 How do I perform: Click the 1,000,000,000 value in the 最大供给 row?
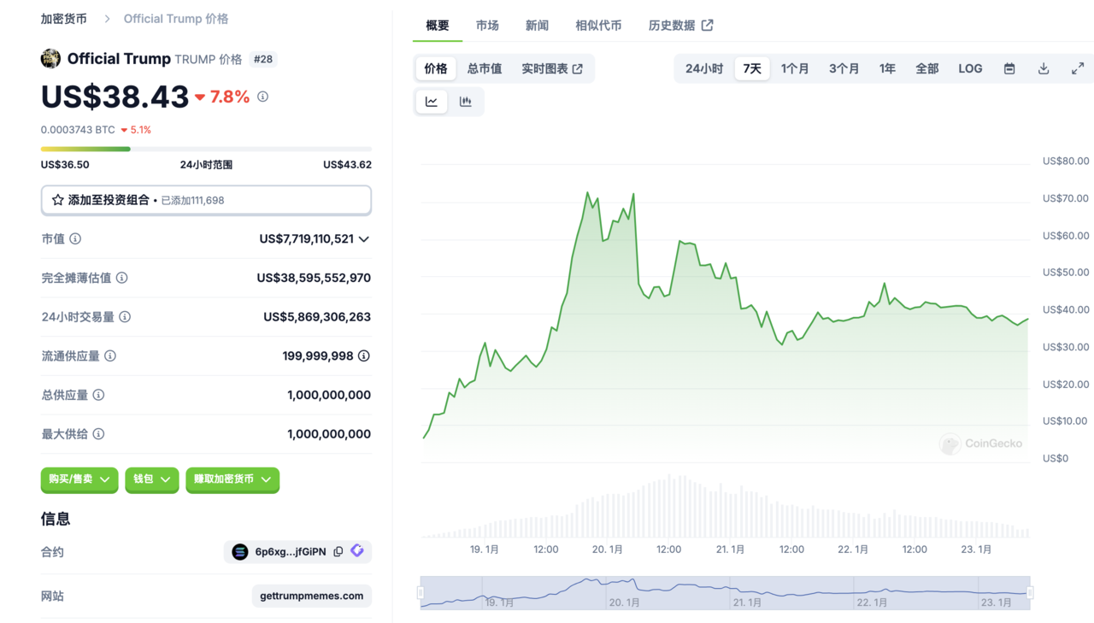(x=329, y=434)
